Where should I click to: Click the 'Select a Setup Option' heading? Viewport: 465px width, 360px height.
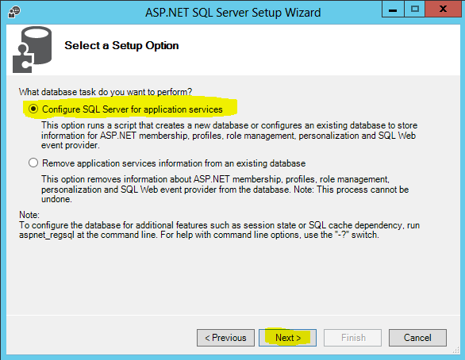121,45
